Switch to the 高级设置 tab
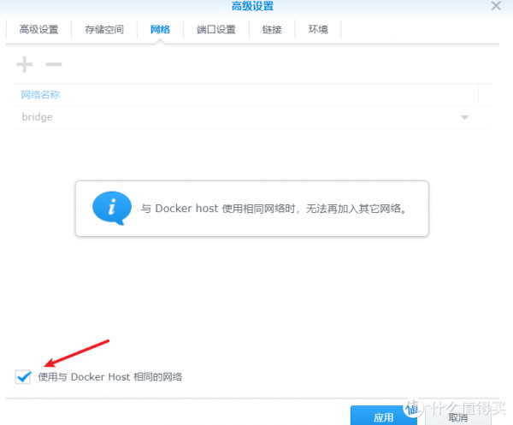 click(38, 29)
